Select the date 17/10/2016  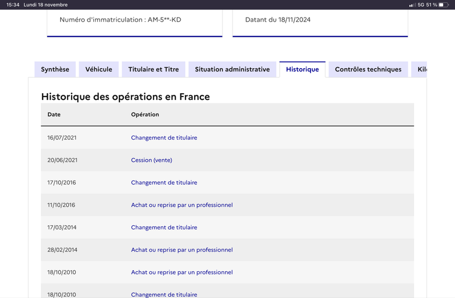pos(61,183)
